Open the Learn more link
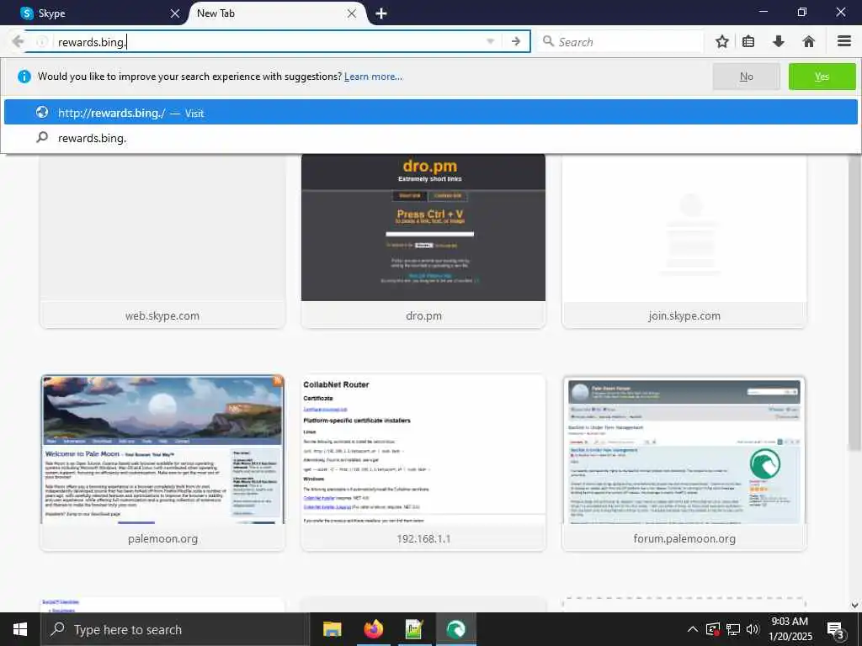 (373, 77)
